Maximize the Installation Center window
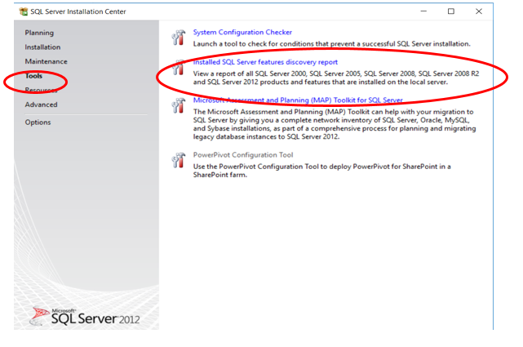 click(x=451, y=11)
